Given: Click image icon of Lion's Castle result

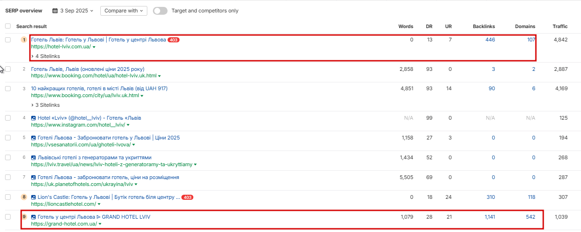Looking at the screenshot, I should pyautogui.click(x=33, y=197).
